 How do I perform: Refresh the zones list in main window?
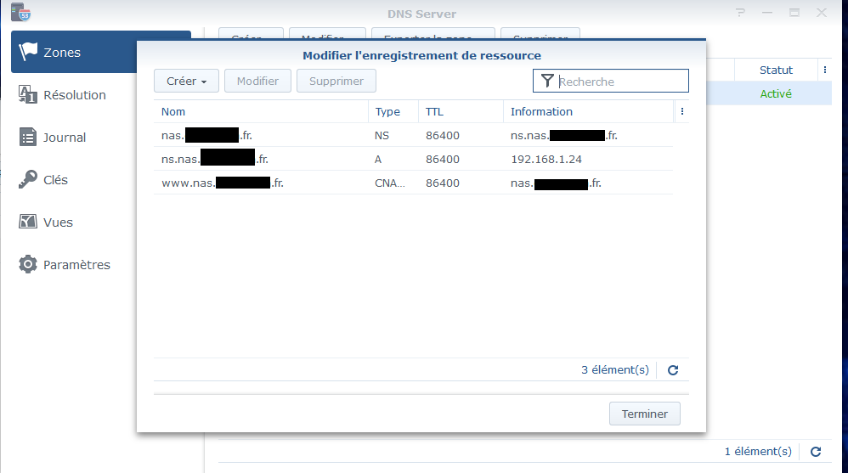[x=816, y=452]
